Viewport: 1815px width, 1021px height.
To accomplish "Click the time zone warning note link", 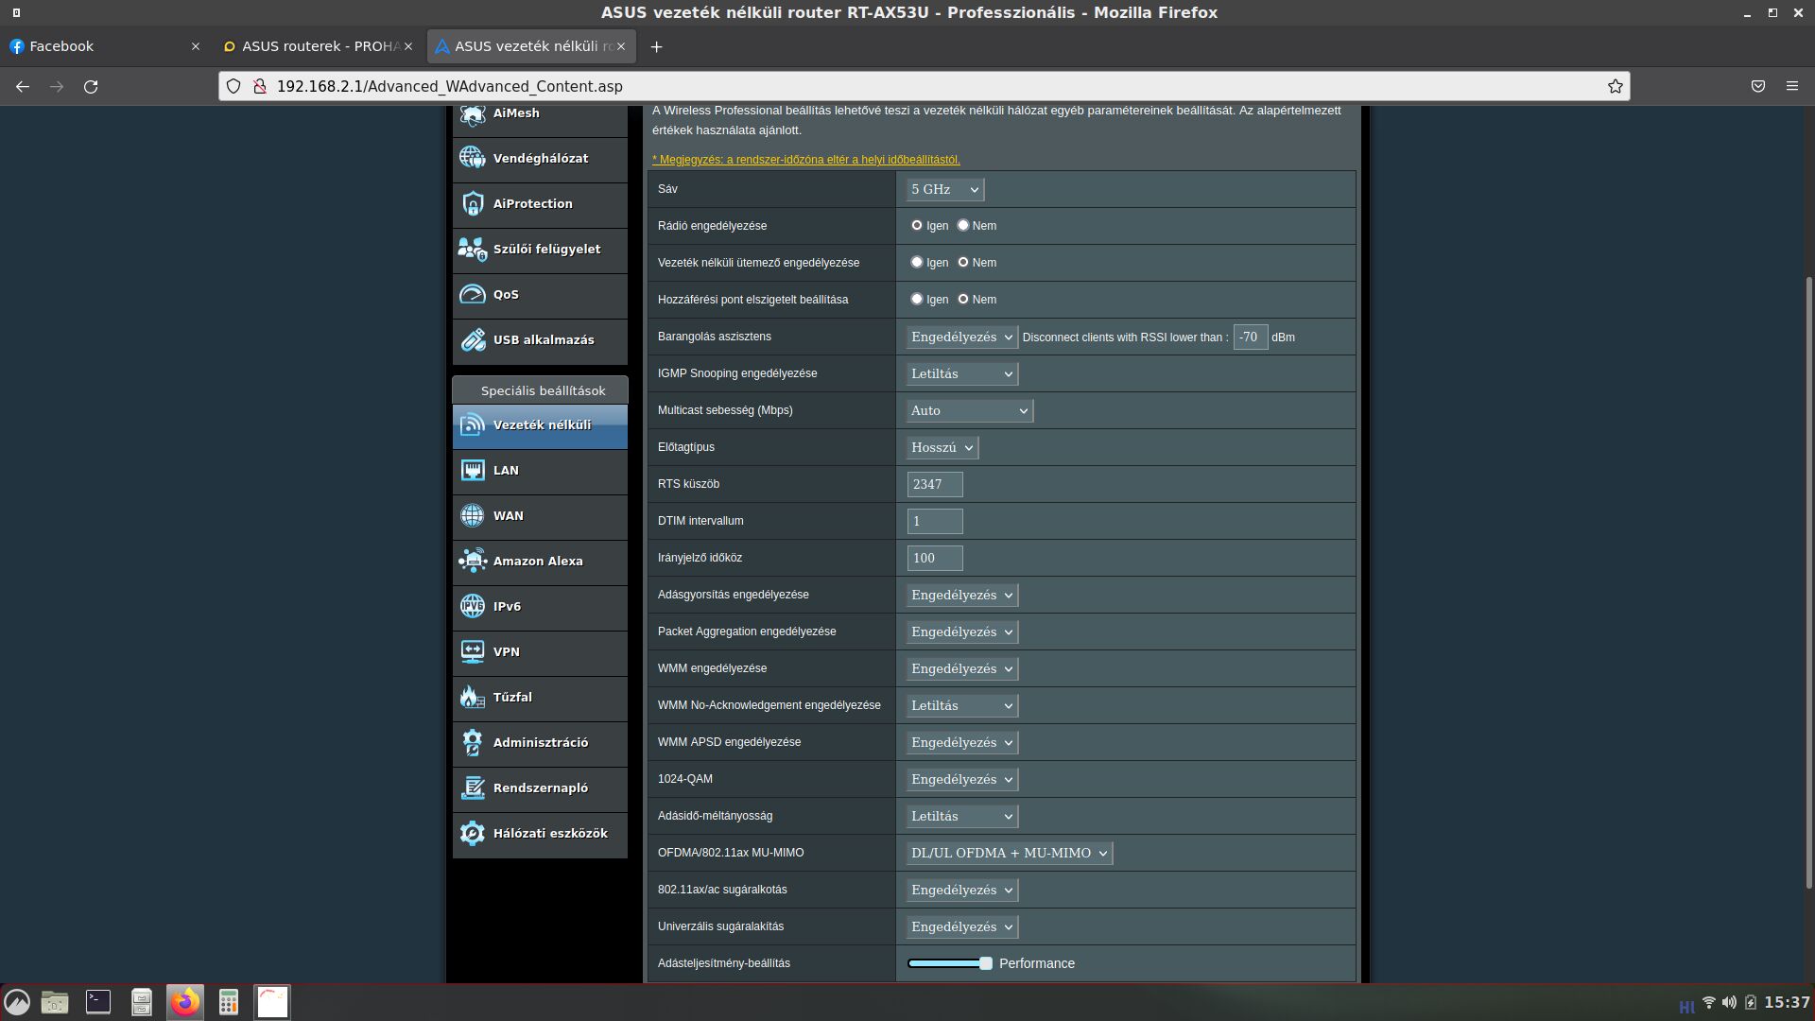I will tap(805, 160).
